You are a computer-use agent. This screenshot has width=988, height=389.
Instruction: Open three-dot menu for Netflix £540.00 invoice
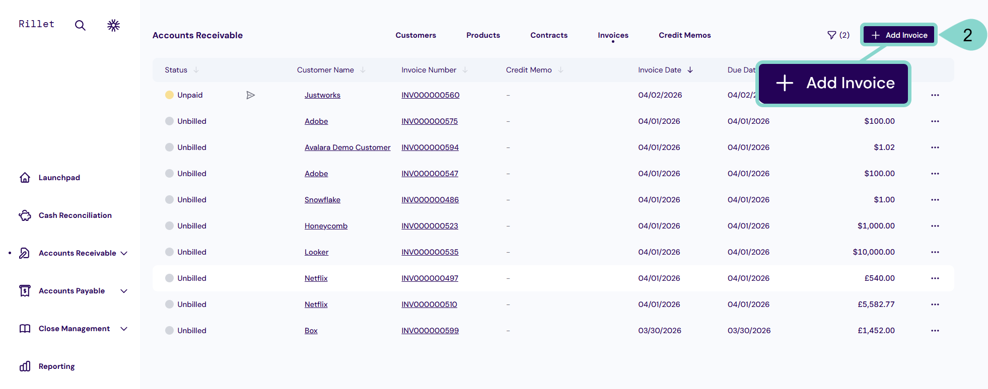coord(935,278)
